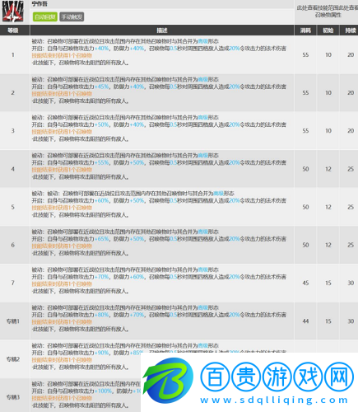Click the +90% attack value in 专精2 row
358x412 pixels.
(x=102, y=353)
